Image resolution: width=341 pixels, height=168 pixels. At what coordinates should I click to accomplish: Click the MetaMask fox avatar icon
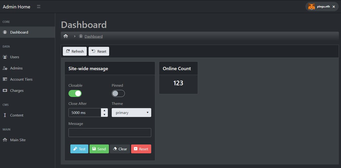pos(312,7)
